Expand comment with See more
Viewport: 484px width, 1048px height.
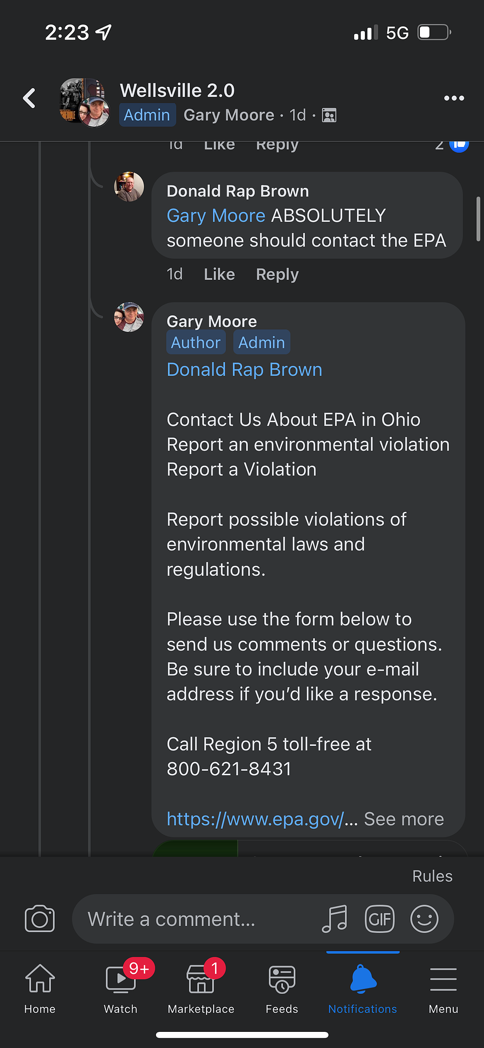pos(404,819)
